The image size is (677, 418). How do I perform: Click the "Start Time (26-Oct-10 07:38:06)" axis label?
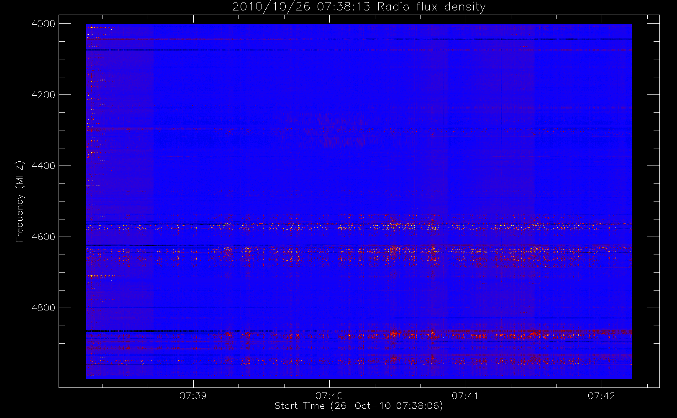pyautogui.click(x=359, y=406)
